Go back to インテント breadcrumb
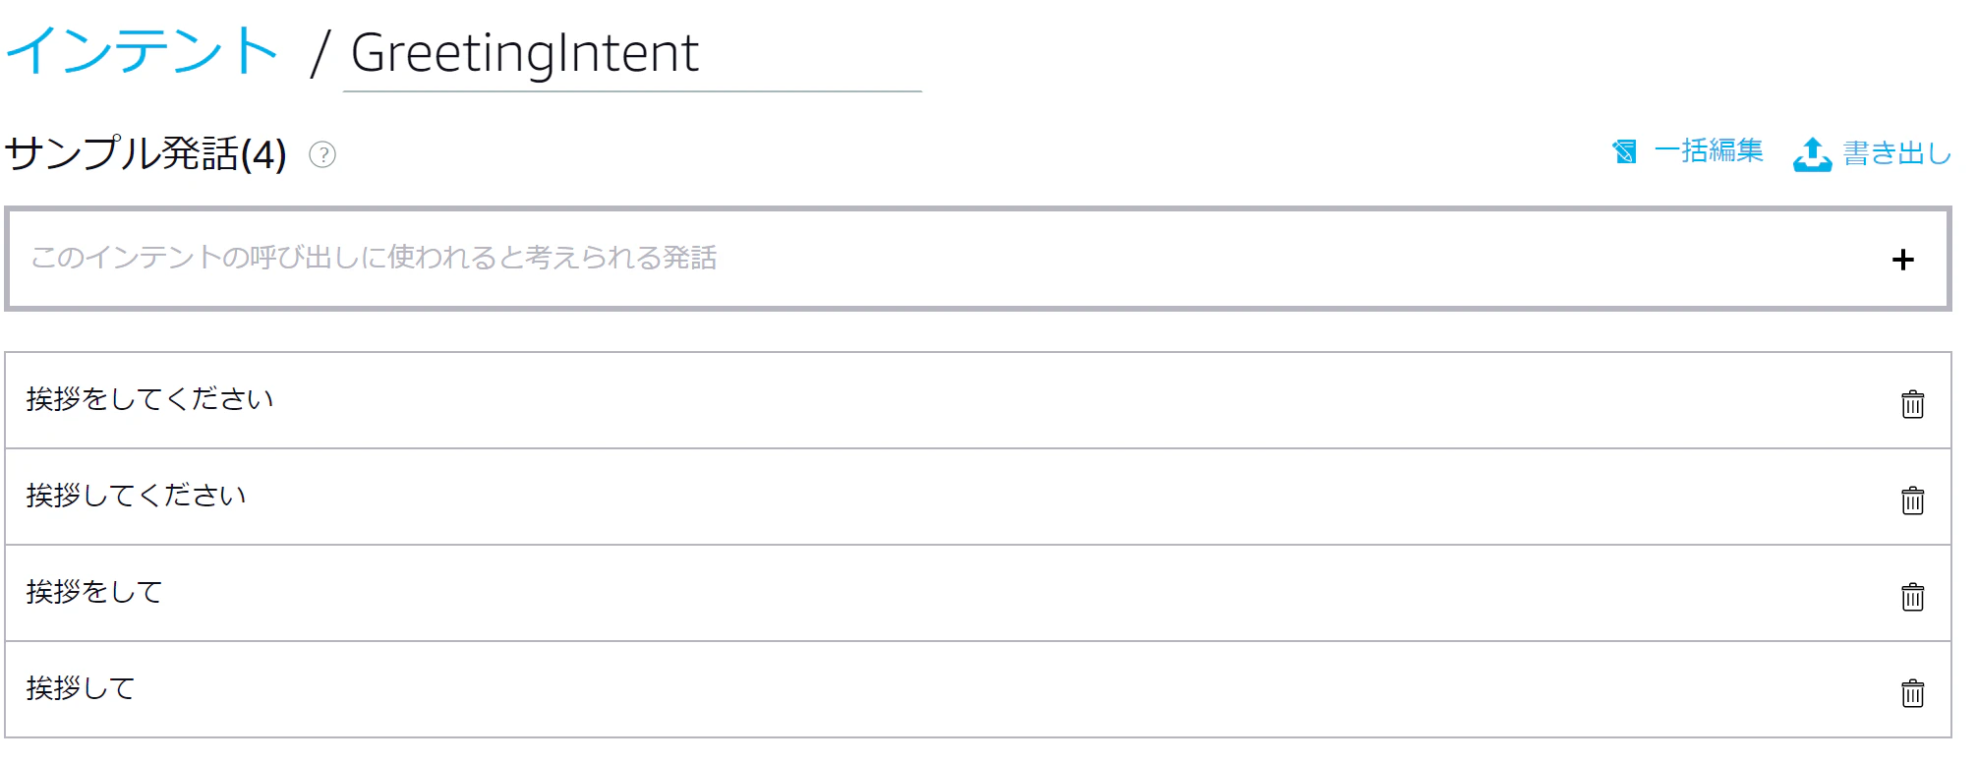The height and width of the screenshot is (764, 1977). tap(143, 50)
